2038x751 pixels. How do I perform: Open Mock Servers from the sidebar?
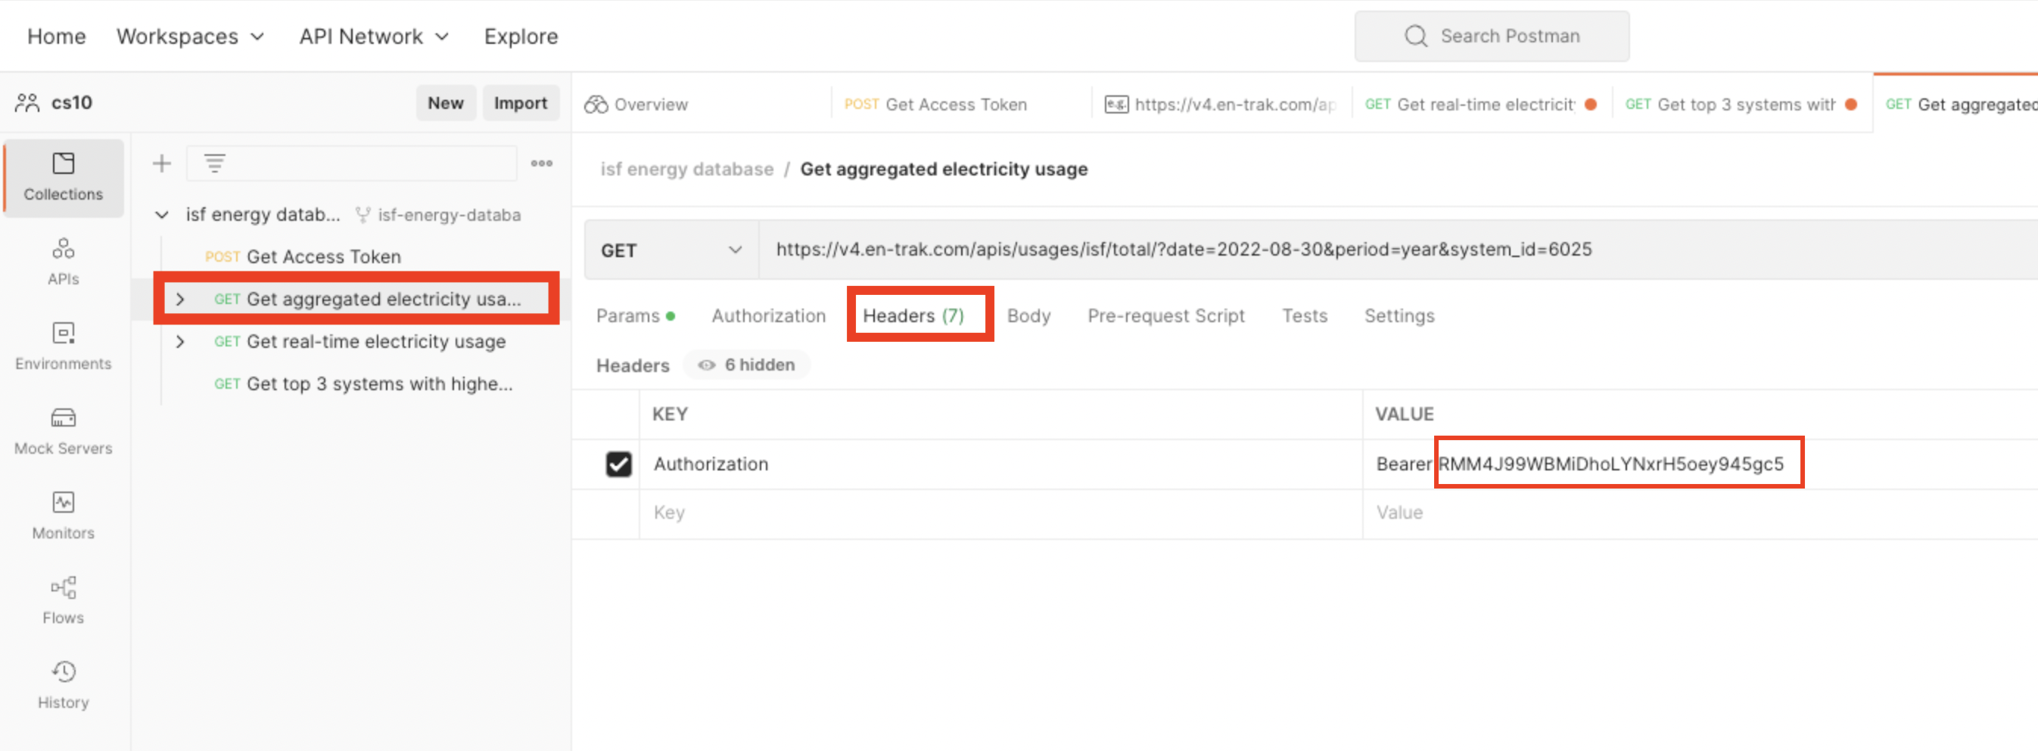click(64, 431)
